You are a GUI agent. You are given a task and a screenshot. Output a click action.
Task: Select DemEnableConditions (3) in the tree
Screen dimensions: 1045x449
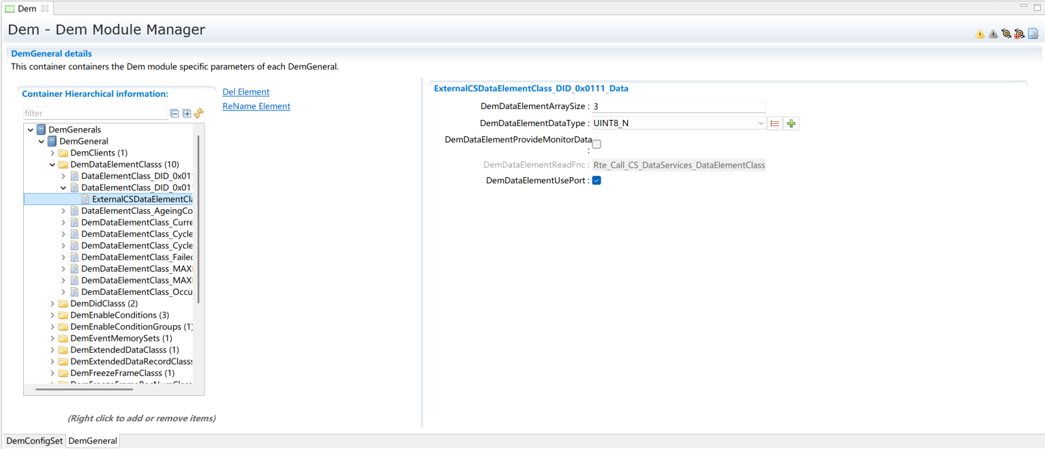tap(119, 315)
